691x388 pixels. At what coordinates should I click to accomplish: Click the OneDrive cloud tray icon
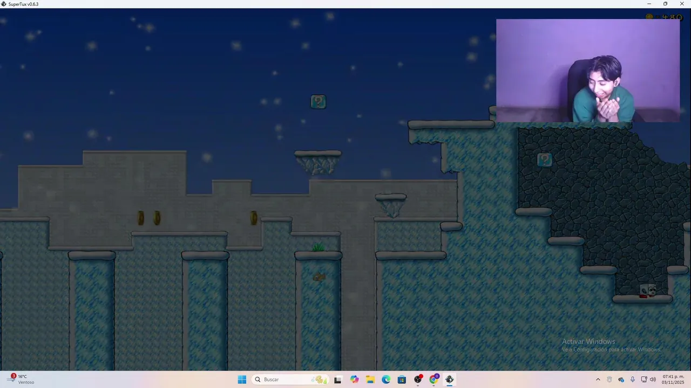[621, 379]
